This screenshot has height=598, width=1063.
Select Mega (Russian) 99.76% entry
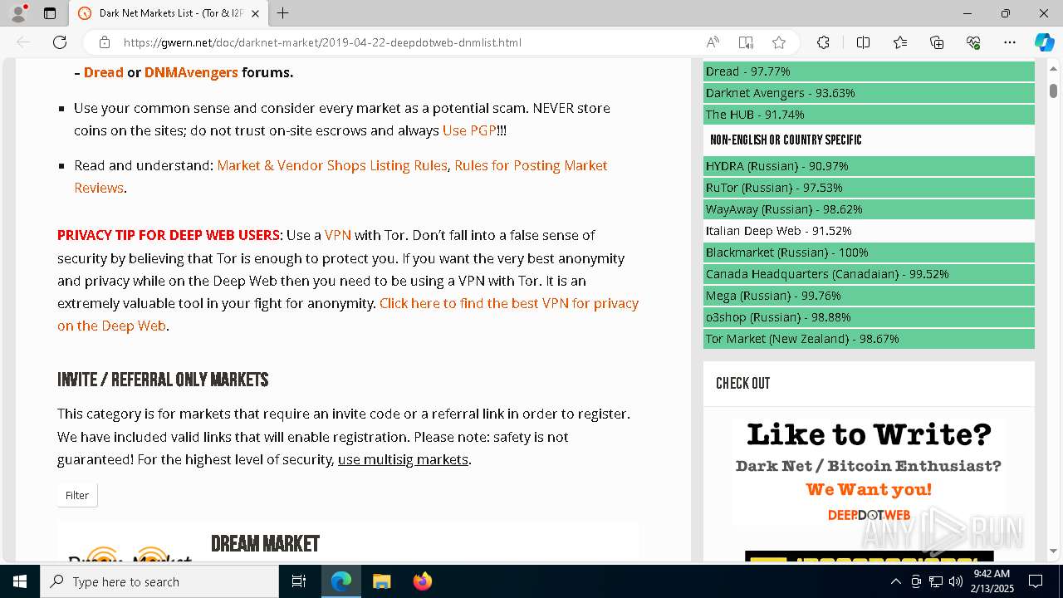click(869, 296)
